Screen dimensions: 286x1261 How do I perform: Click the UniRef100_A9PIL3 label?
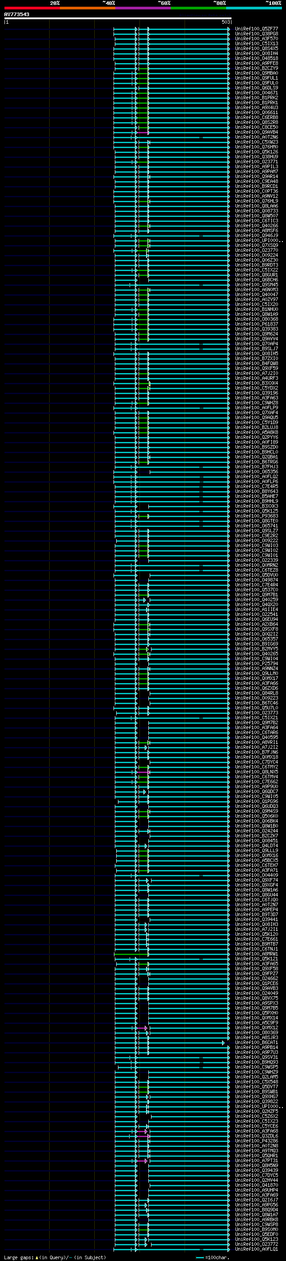click(257, 166)
